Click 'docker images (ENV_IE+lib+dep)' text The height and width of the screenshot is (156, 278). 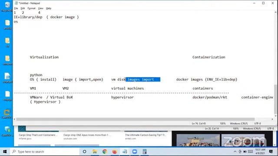(x=207, y=79)
